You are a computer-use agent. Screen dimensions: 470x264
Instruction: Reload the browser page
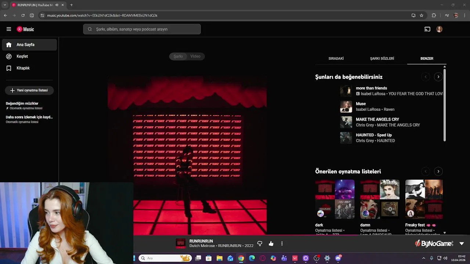pyautogui.click(x=23, y=15)
